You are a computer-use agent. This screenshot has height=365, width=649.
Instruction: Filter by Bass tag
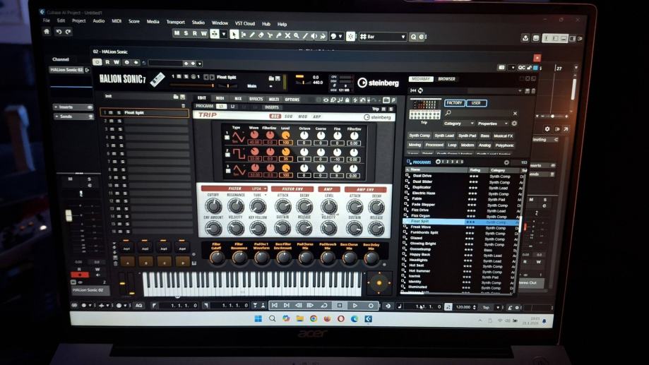[484, 136]
